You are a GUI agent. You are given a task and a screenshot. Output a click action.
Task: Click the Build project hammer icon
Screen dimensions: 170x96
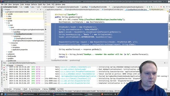(x=109, y=7)
